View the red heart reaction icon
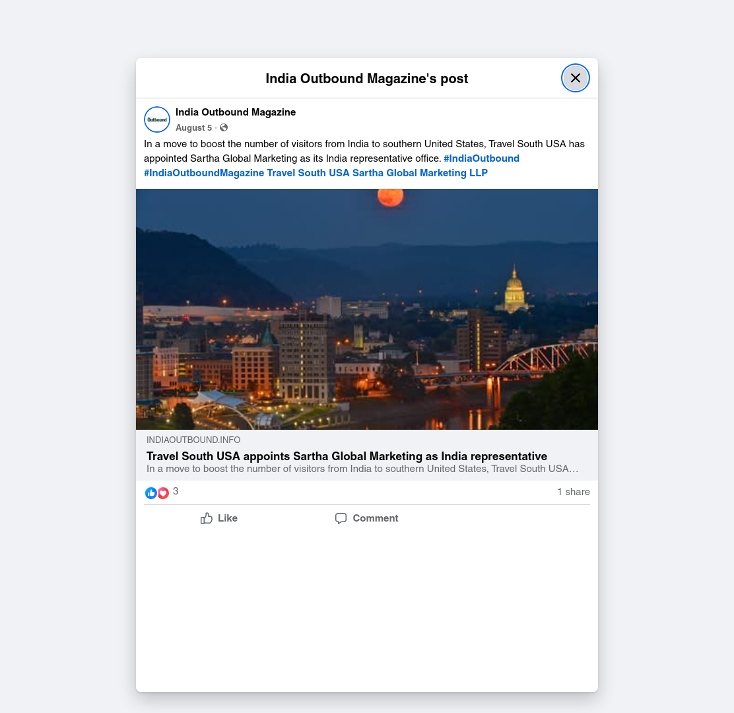 click(x=163, y=493)
